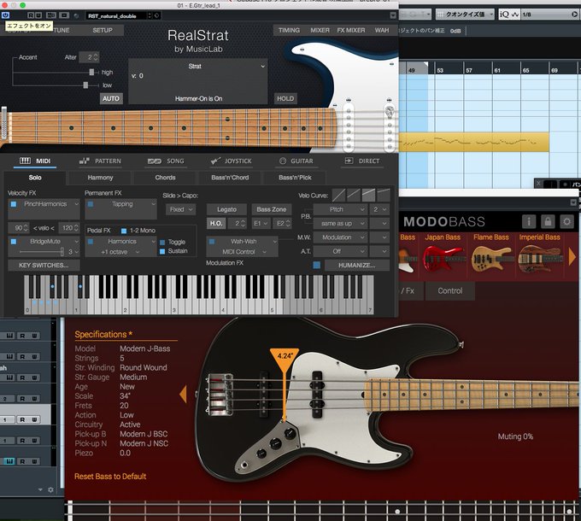Check the Toggle pedal option

pyautogui.click(x=162, y=243)
